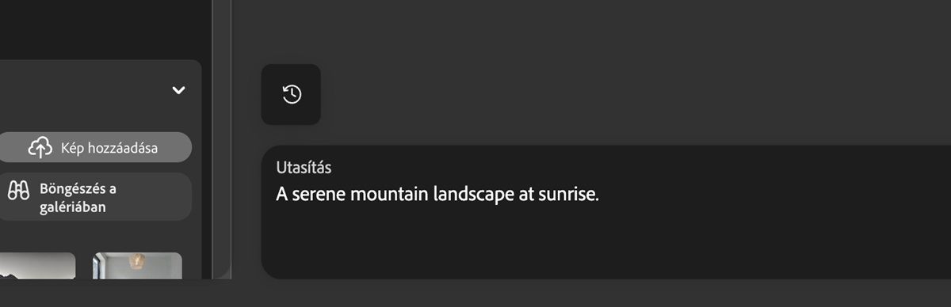Click the dark square behind the history icon

tap(291, 94)
